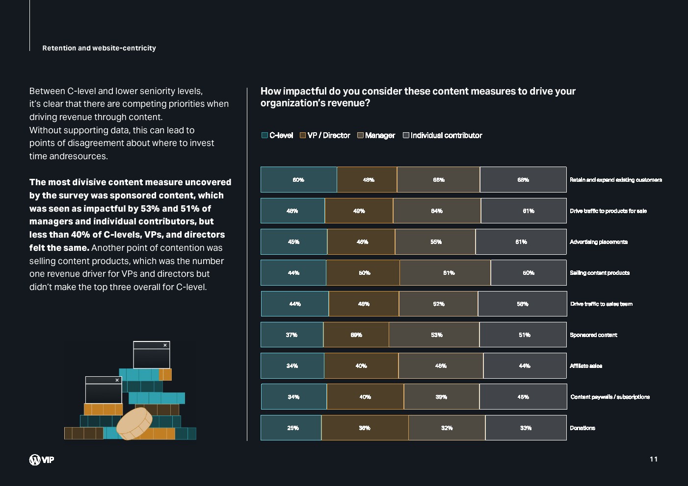688x486 pixels.
Task: Select the 37% segment of the Sponsored content bar
Action: [x=291, y=335]
